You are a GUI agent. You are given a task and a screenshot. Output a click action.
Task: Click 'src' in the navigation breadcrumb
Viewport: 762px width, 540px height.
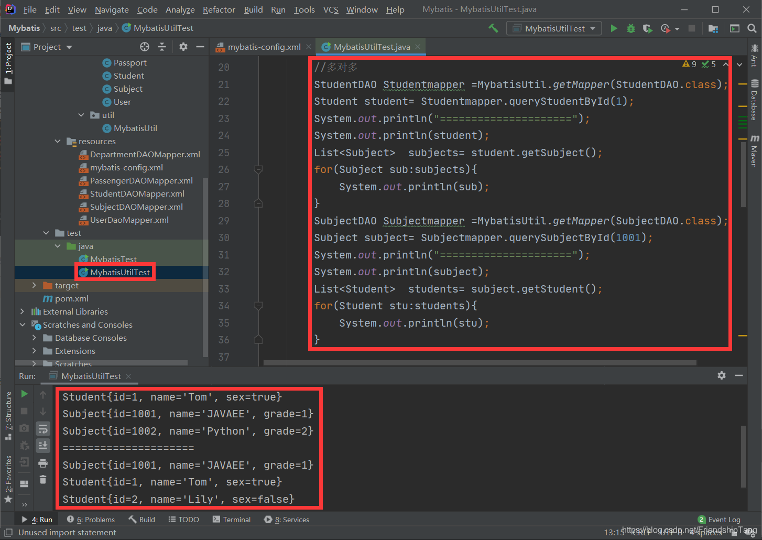coord(56,28)
